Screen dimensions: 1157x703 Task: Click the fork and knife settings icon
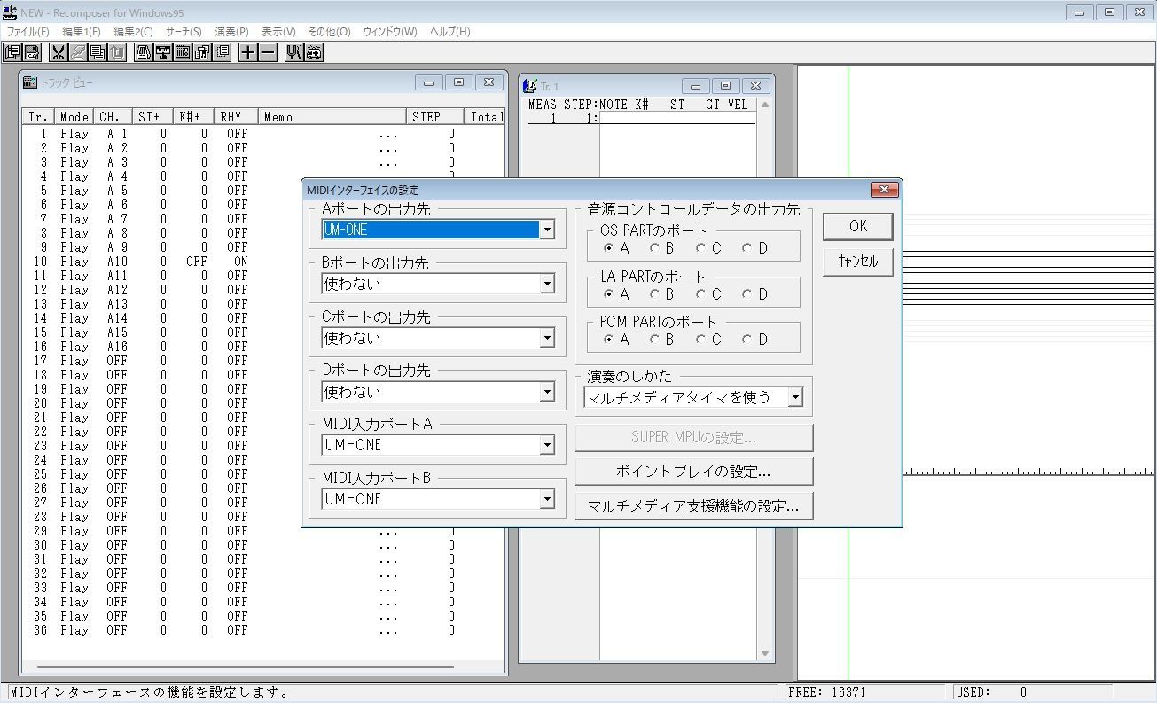pos(294,52)
